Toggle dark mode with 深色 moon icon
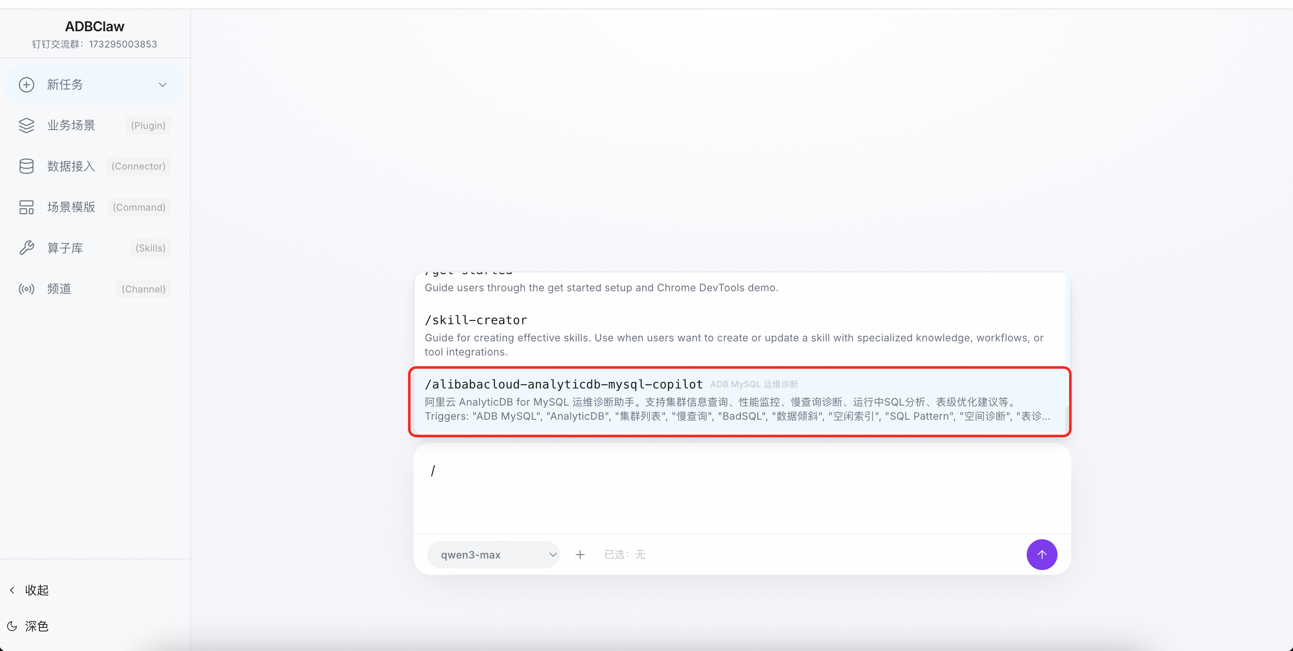 [12, 626]
